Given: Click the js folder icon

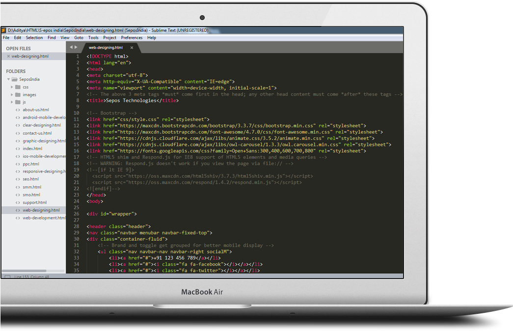Looking at the screenshot, I should (18, 102).
